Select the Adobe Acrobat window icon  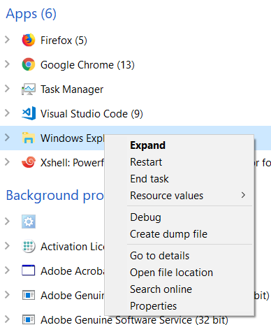(29, 270)
